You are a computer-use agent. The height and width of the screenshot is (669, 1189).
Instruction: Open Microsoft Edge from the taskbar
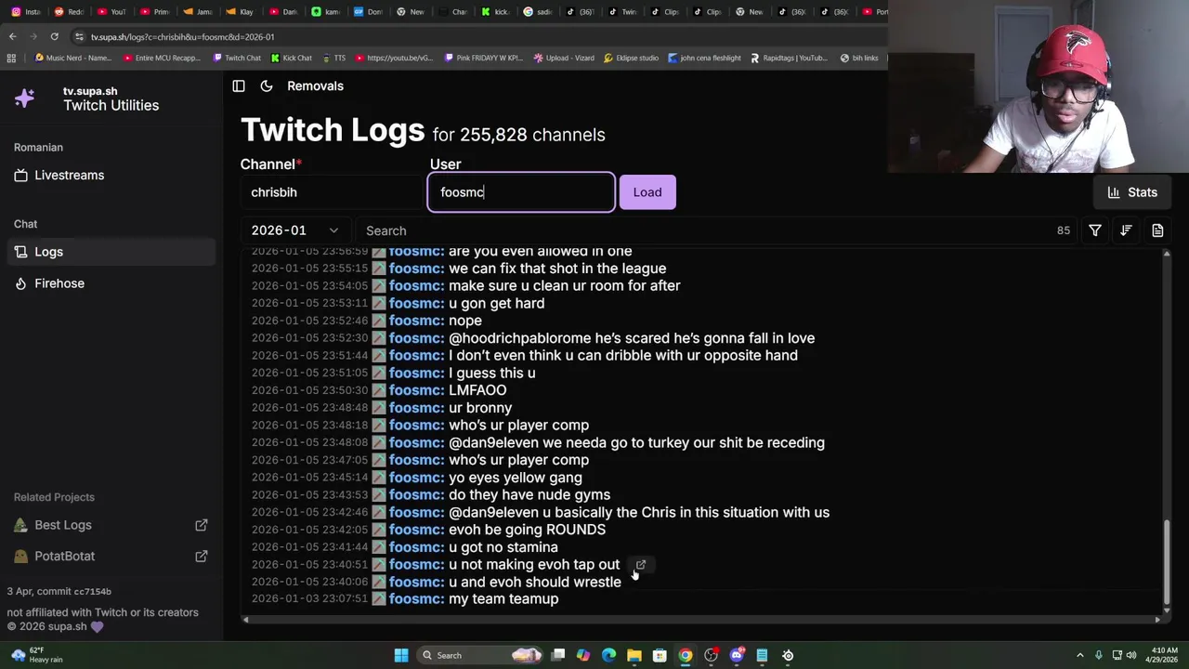coord(608,655)
